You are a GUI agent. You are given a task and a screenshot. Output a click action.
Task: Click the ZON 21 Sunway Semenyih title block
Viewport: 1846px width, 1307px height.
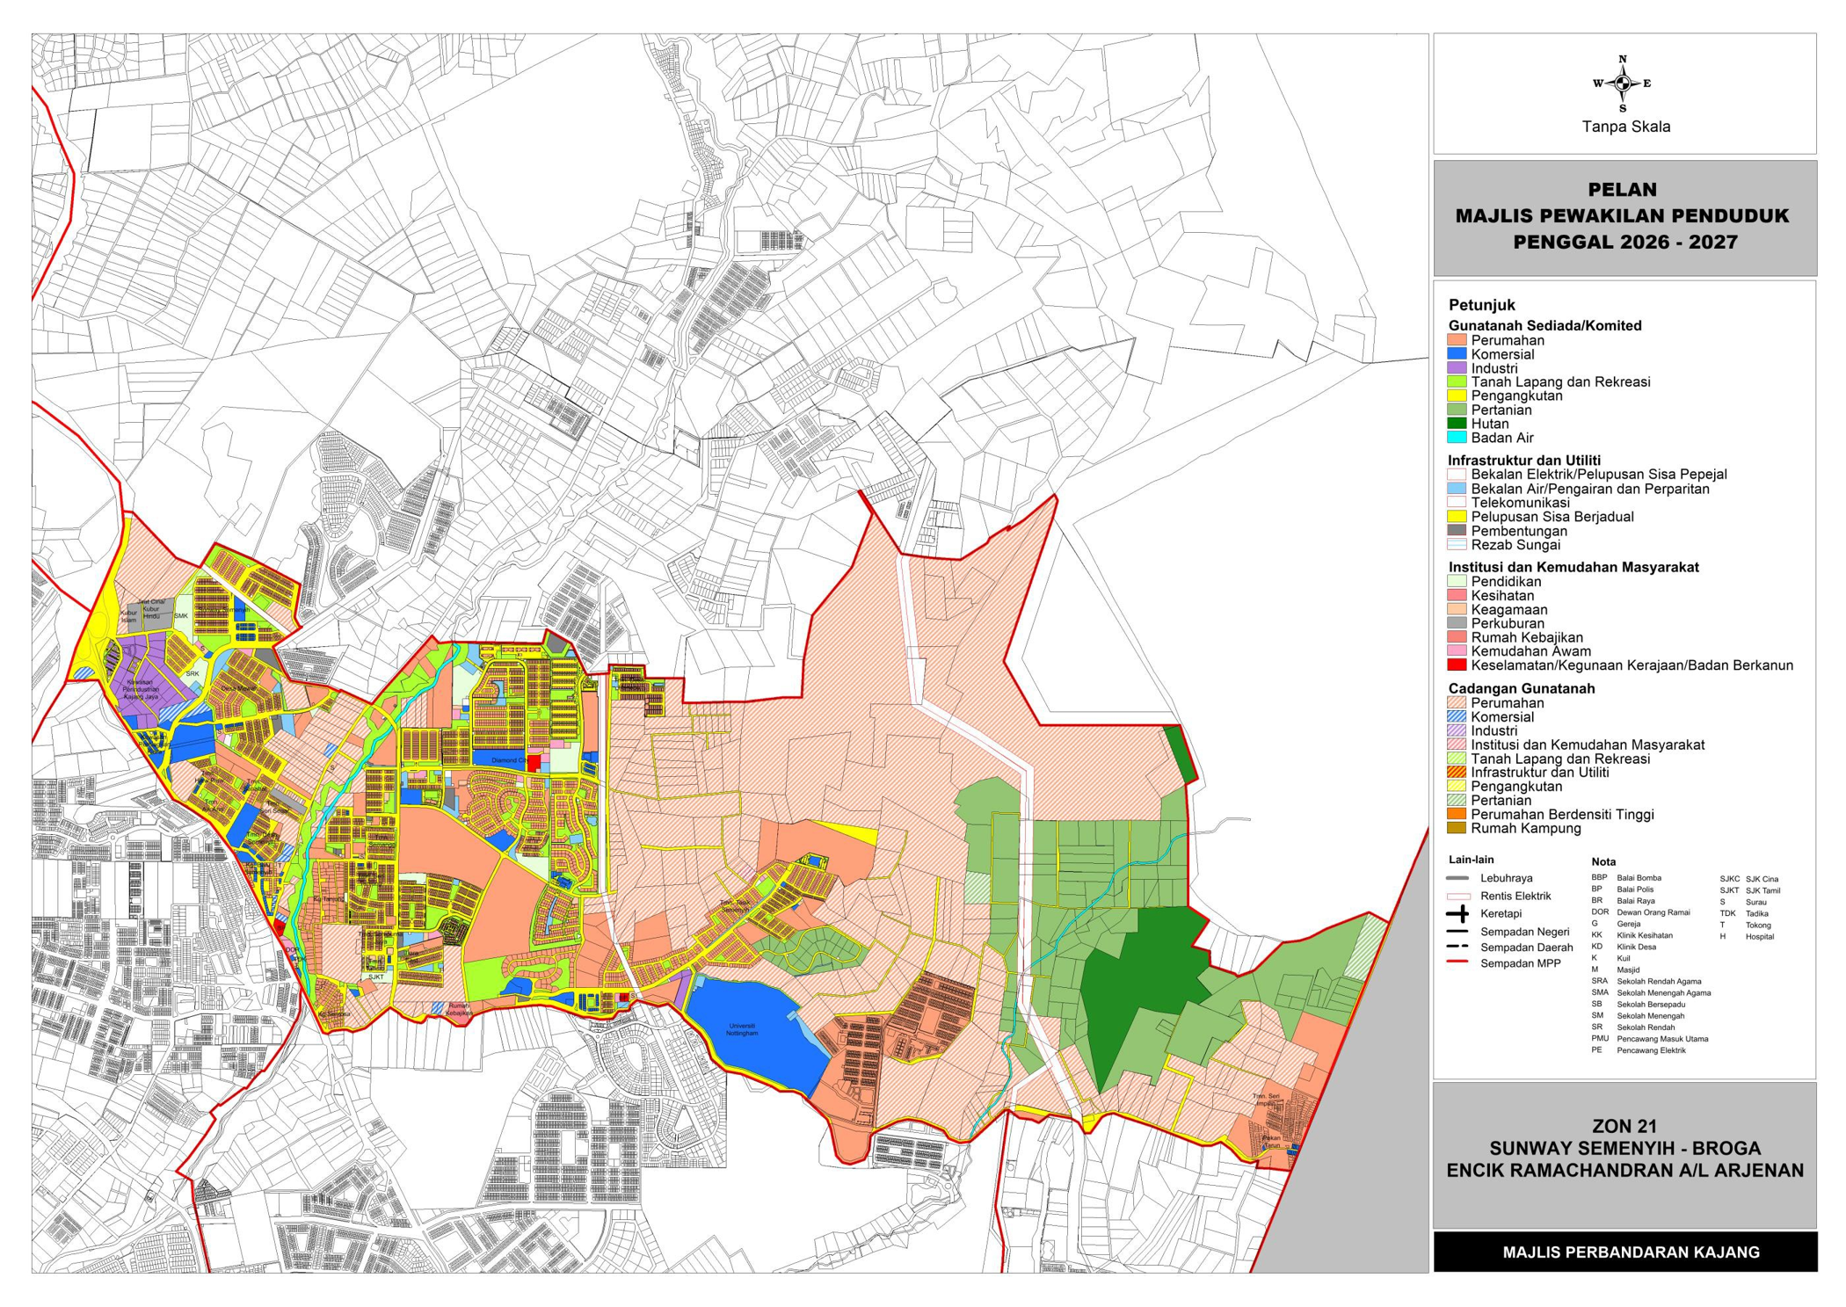1624,1148
